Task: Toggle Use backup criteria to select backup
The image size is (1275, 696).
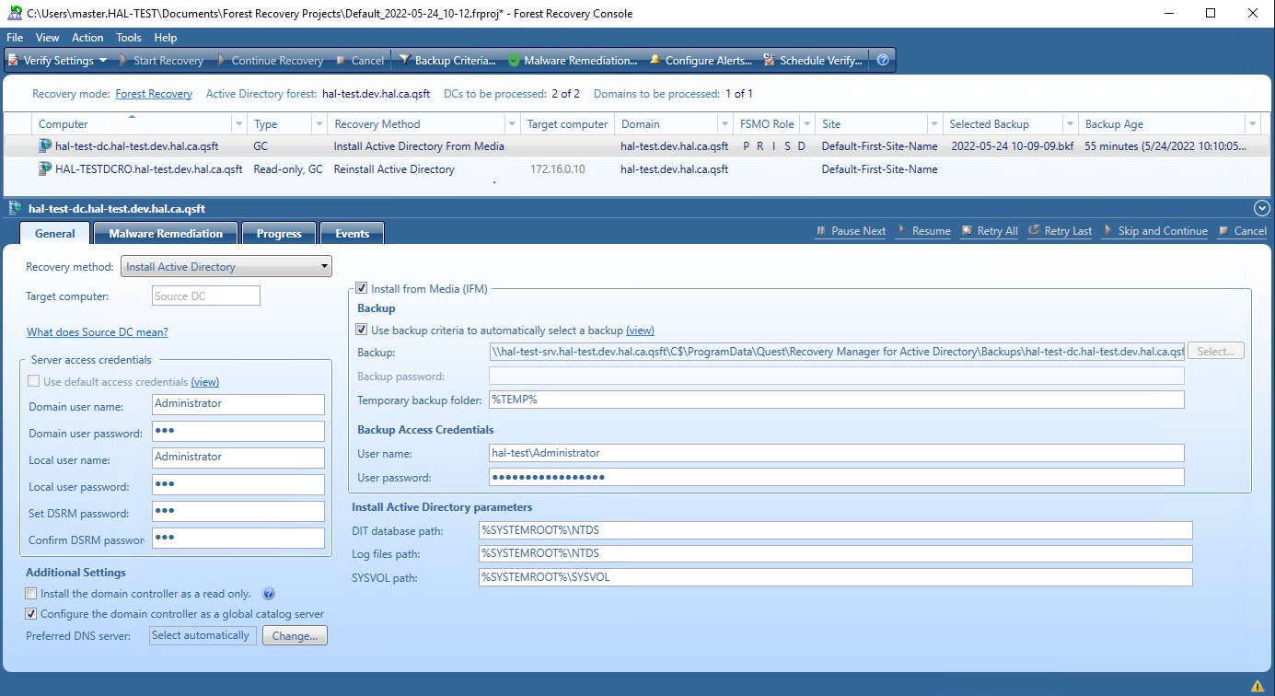Action: click(x=362, y=330)
